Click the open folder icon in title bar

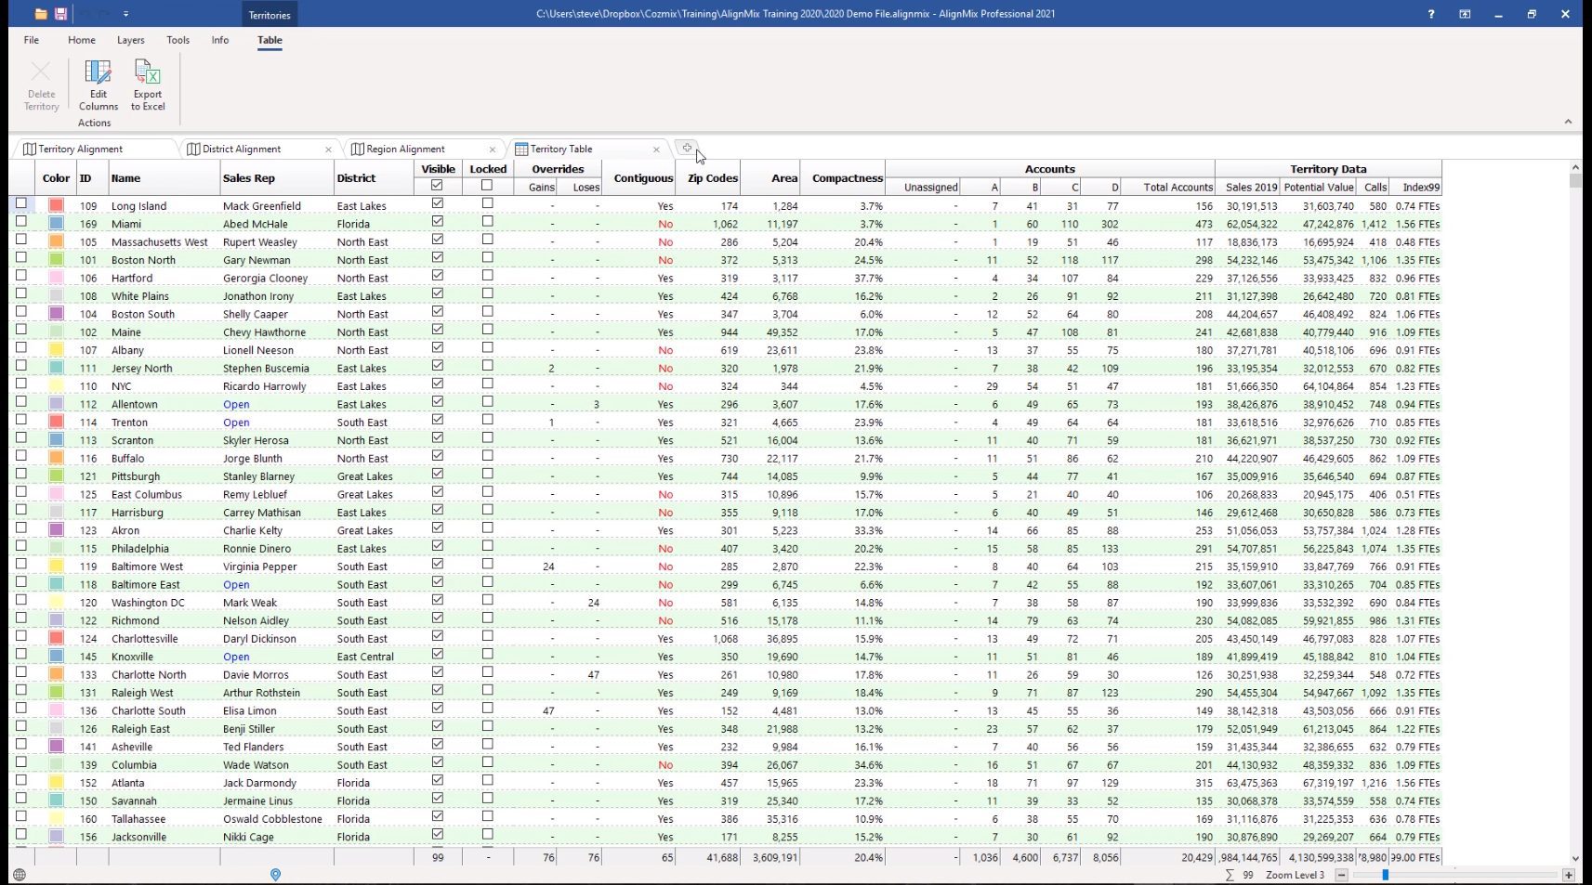tap(41, 14)
